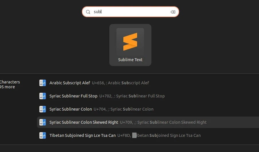Click the U+702 description text

(x=132, y=96)
